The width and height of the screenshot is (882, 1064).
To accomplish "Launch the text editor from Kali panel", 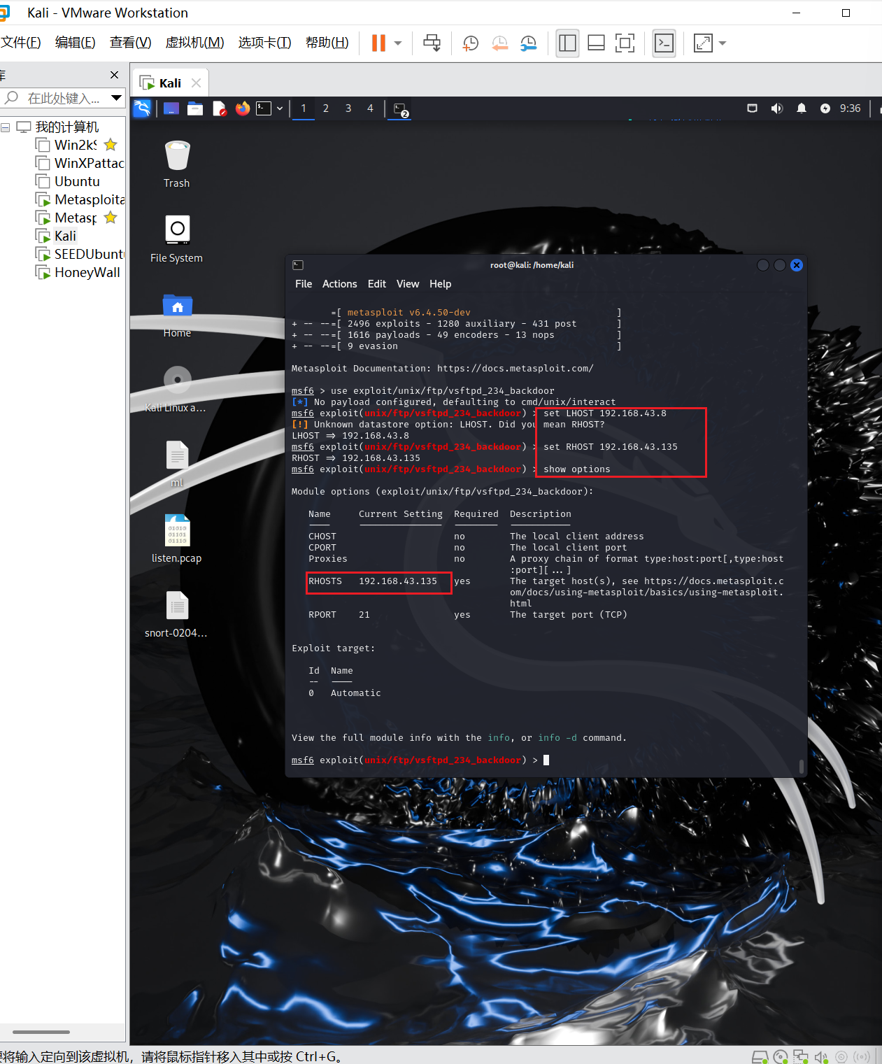I will (220, 108).
